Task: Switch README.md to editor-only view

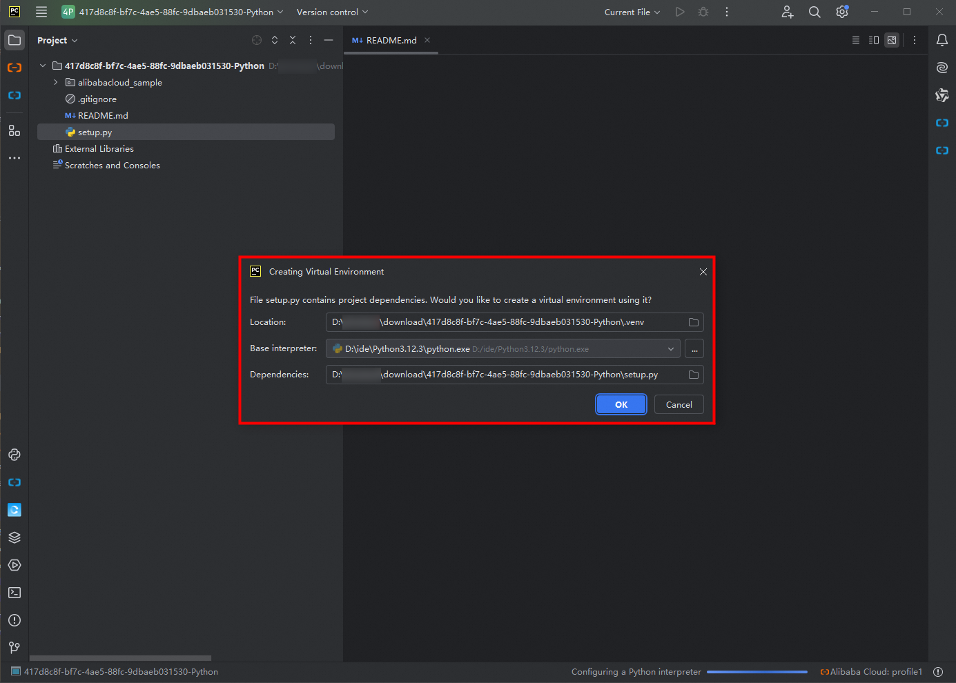Action: coord(856,40)
